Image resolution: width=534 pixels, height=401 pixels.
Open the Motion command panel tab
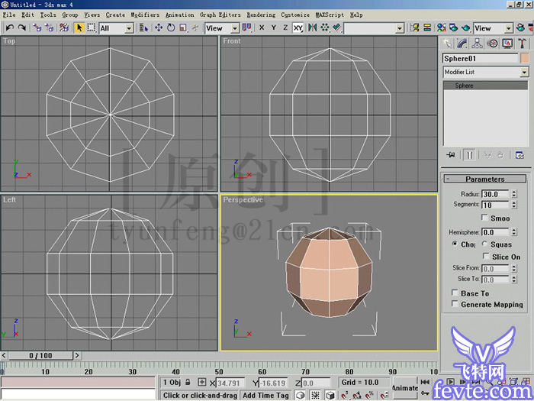[x=493, y=44]
